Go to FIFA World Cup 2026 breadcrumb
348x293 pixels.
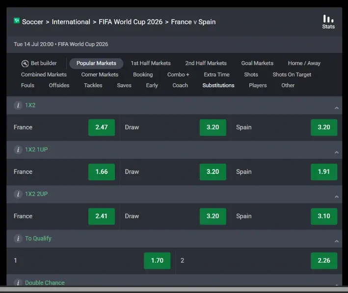click(x=131, y=22)
